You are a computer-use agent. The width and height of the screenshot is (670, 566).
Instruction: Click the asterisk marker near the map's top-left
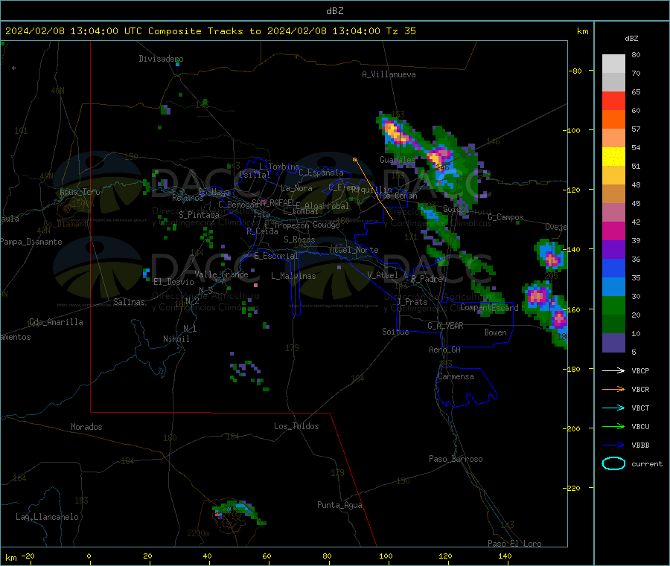14,68
